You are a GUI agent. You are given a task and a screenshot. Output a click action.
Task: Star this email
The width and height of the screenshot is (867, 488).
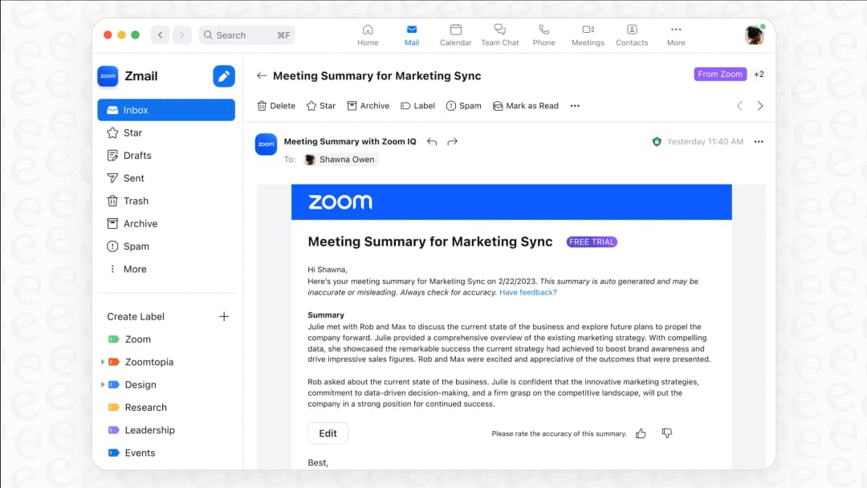(x=320, y=106)
